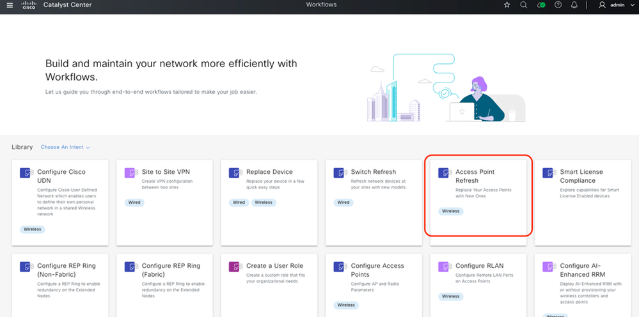Click 'Create VPN configuration between two sites' text

(x=168, y=184)
